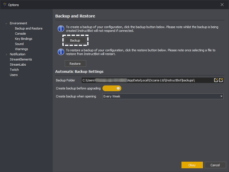This screenshot has width=229, height=172.
Task: Select the Environment tree item label
Action: pos(18,23)
